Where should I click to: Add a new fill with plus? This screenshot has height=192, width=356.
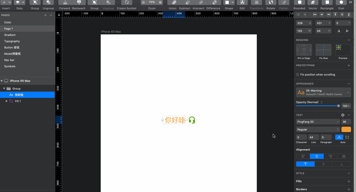point(349,181)
